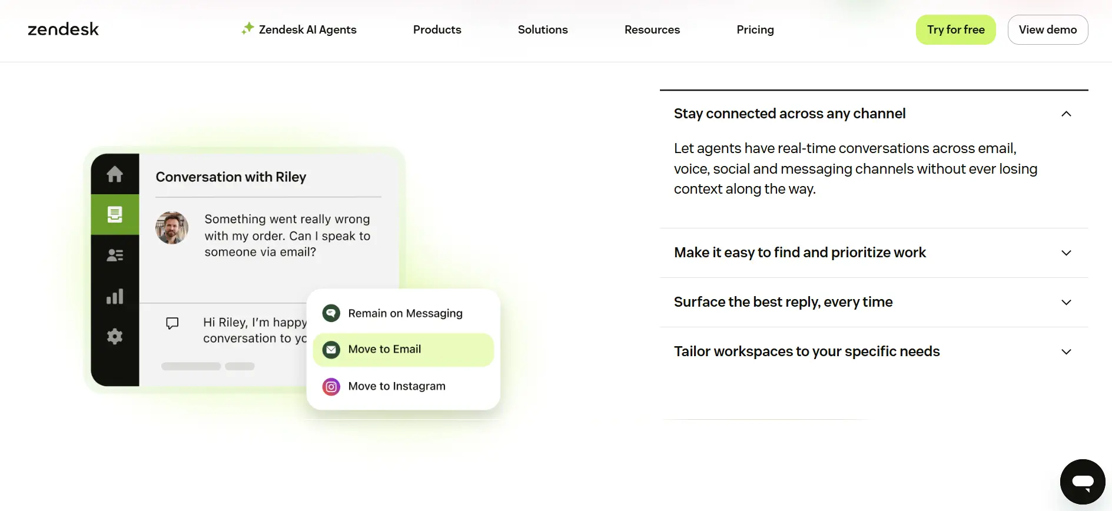This screenshot has width=1112, height=511.
Task: Select the Remain on Messaging option
Action: (404, 313)
